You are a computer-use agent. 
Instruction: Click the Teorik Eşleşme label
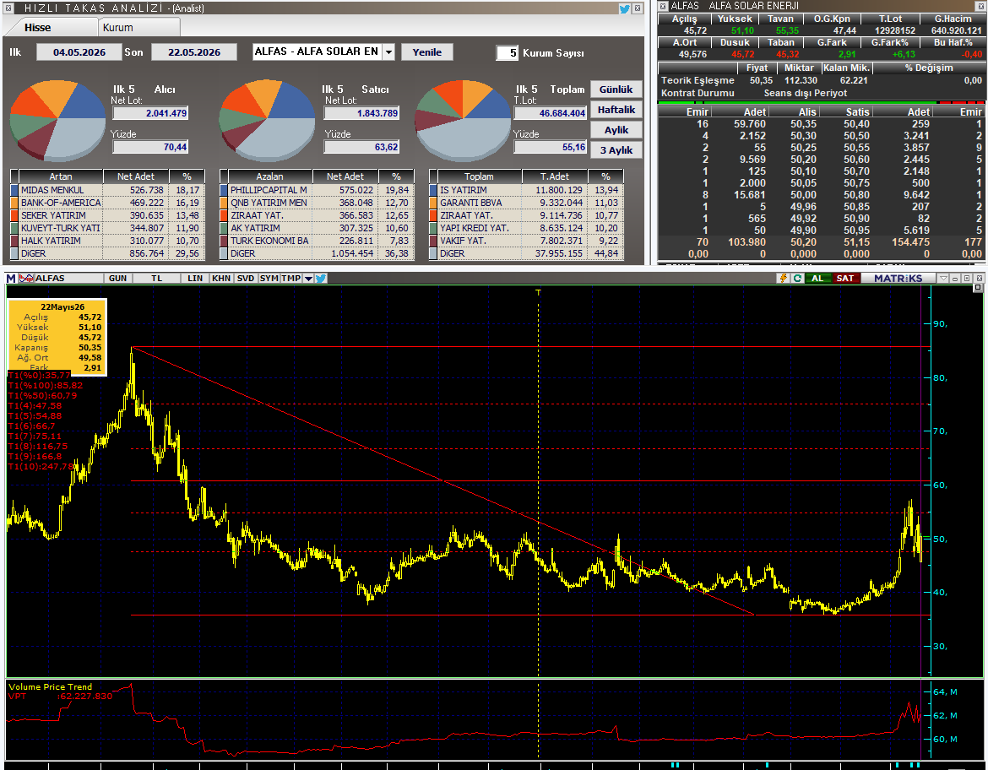(x=698, y=80)
